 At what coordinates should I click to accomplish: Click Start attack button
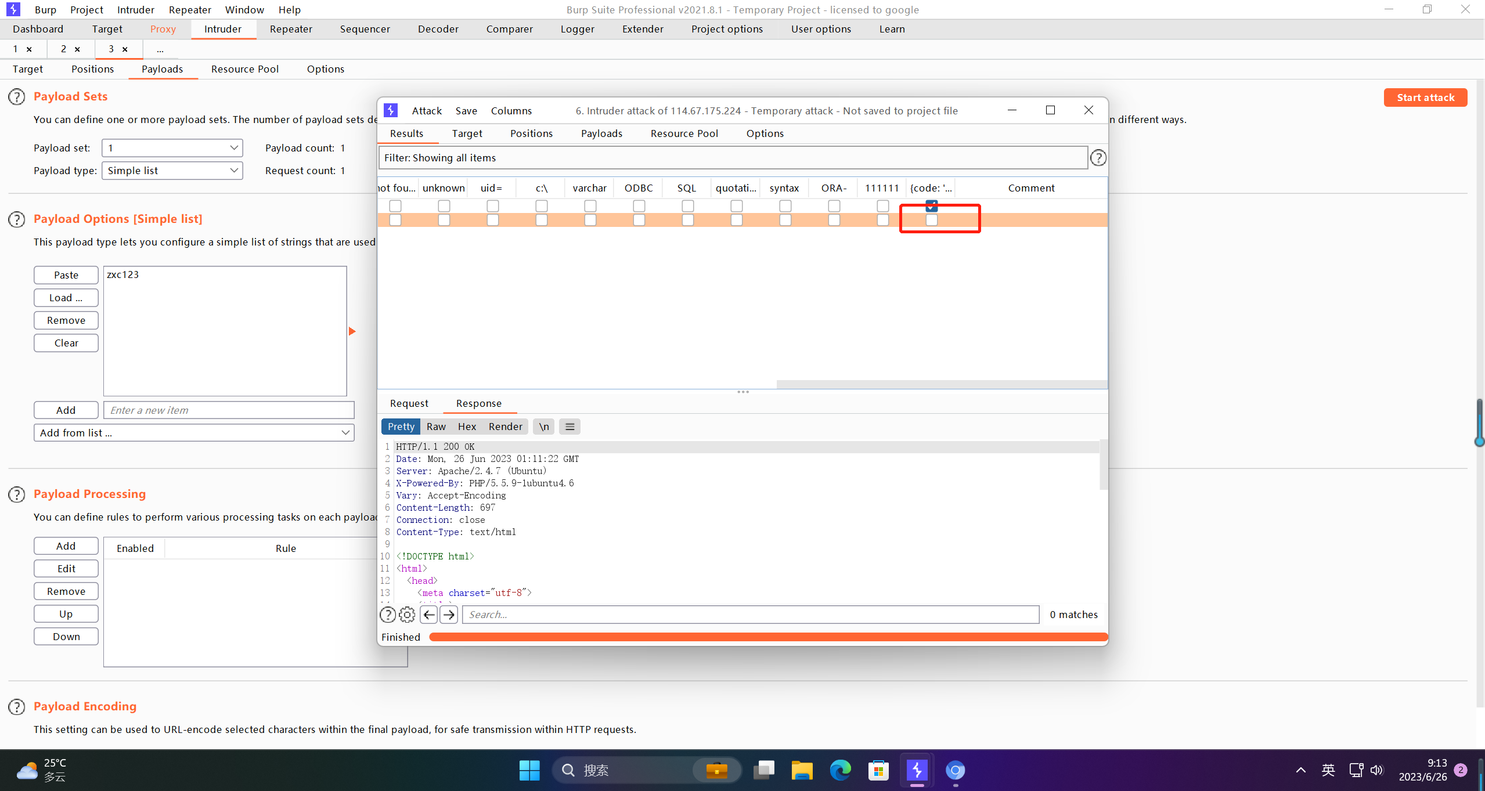click(x=1425, y=97)
